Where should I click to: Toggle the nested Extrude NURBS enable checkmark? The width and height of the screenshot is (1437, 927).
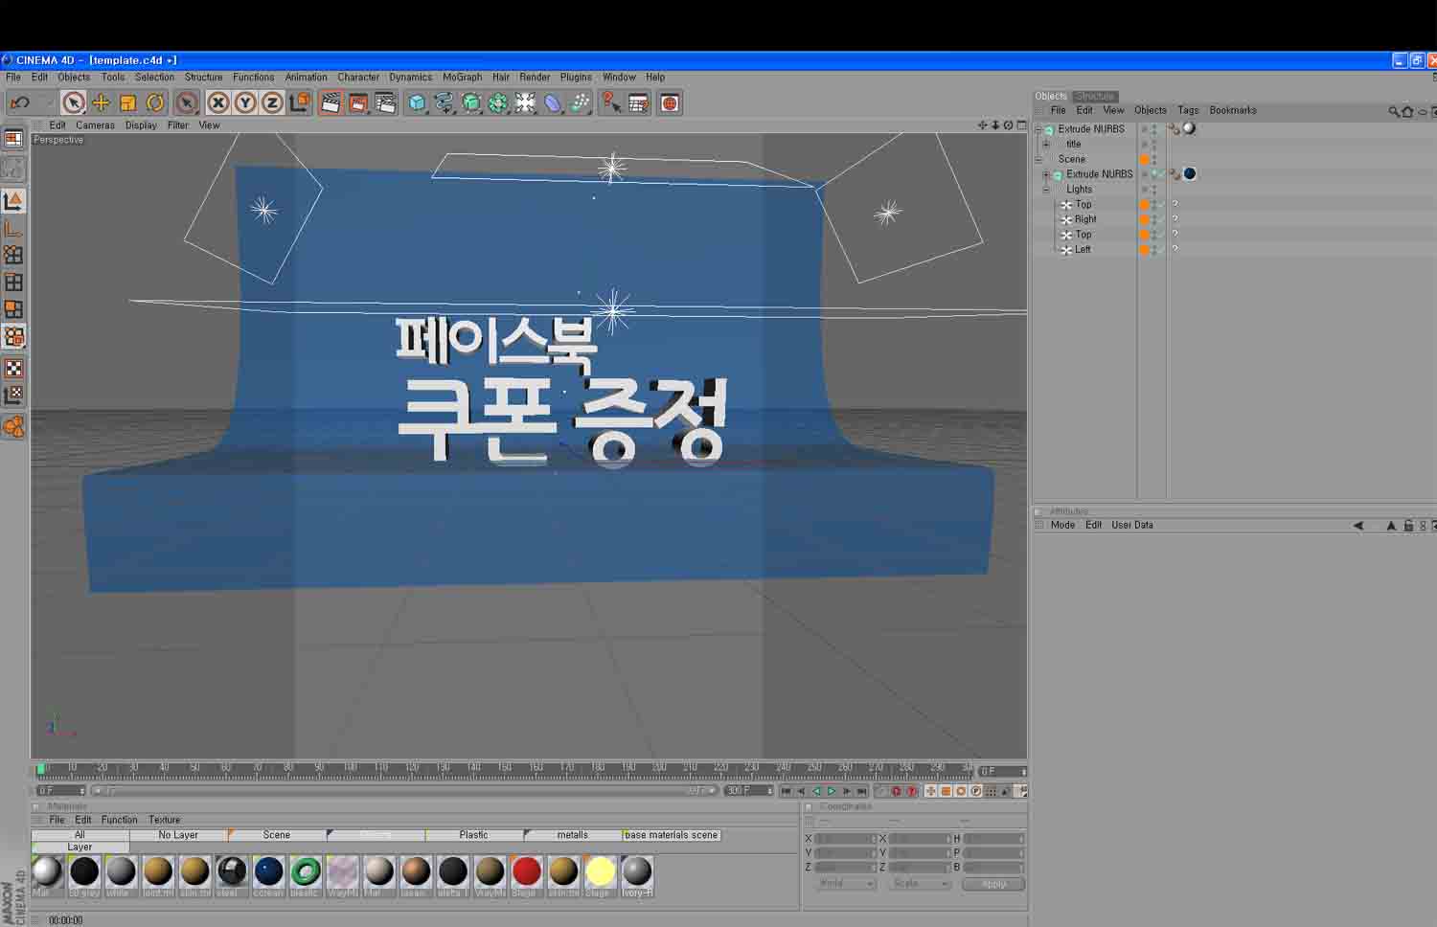pos(1161,174)
